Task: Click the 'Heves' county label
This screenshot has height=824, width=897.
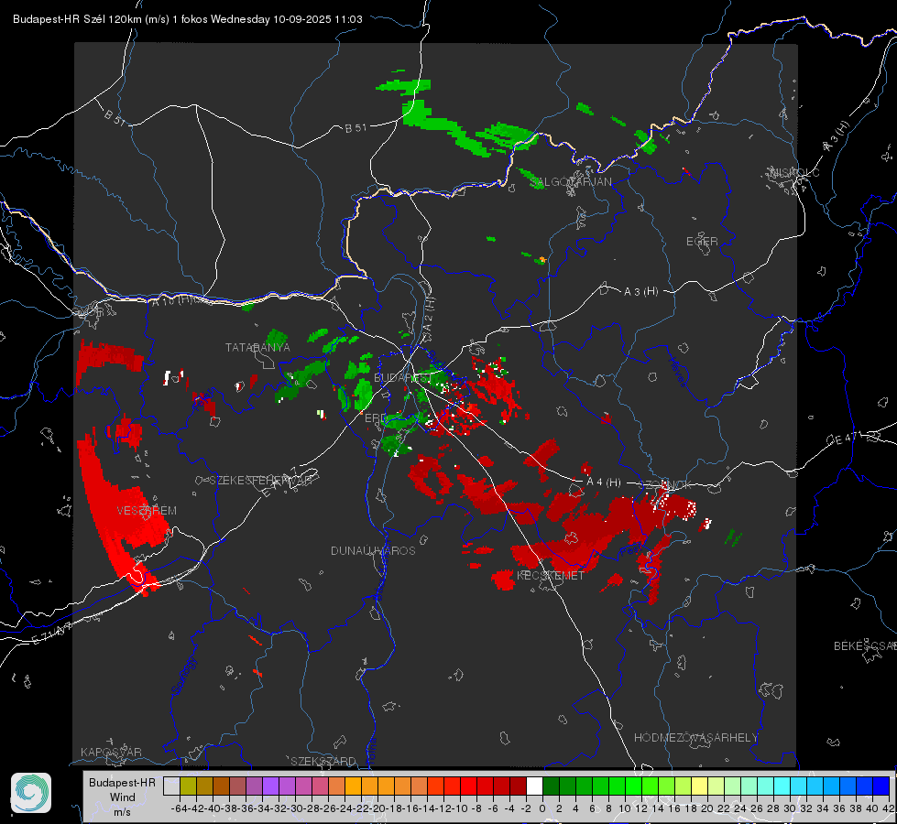Action: tap(677, 372)
